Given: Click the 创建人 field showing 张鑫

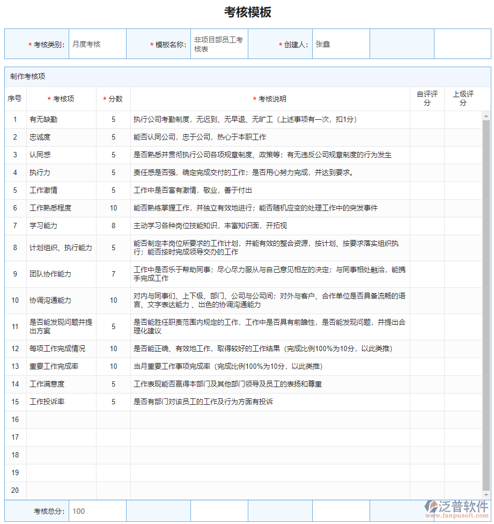Looking at the screenshot, I should [340, 43].
